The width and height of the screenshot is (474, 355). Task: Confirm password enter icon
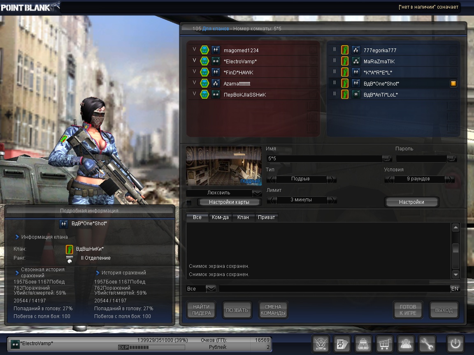452,159
